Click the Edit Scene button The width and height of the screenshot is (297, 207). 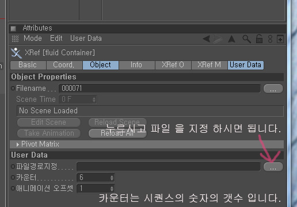point(49,122)
